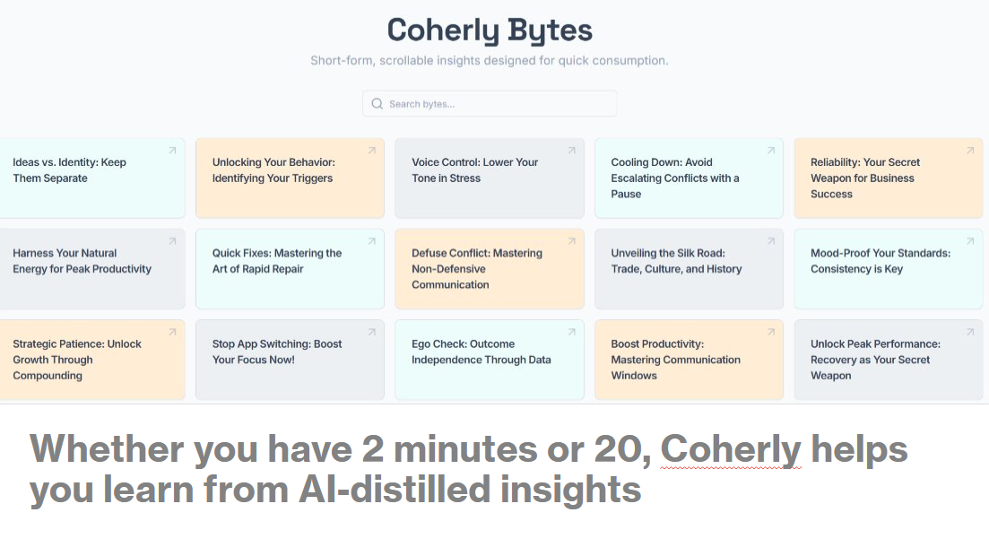Open the "Mood-Proof Your Standards" byte

888,269
